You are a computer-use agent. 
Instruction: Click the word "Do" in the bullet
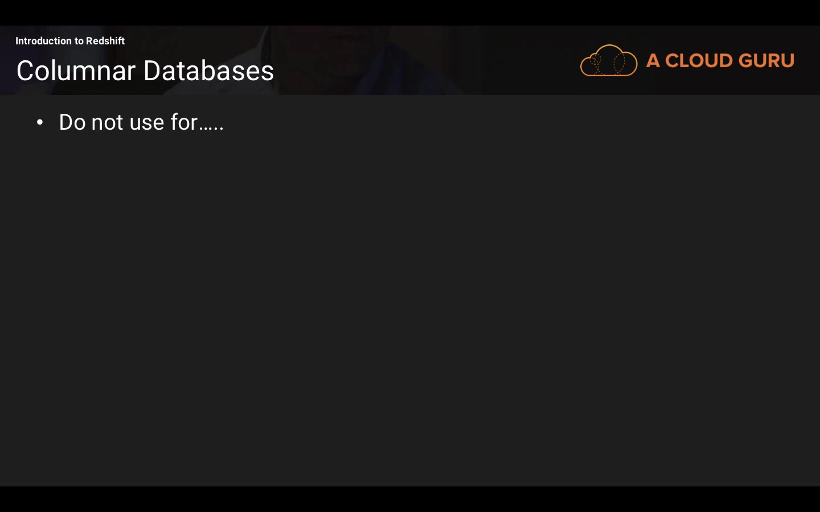coord(72,122)
